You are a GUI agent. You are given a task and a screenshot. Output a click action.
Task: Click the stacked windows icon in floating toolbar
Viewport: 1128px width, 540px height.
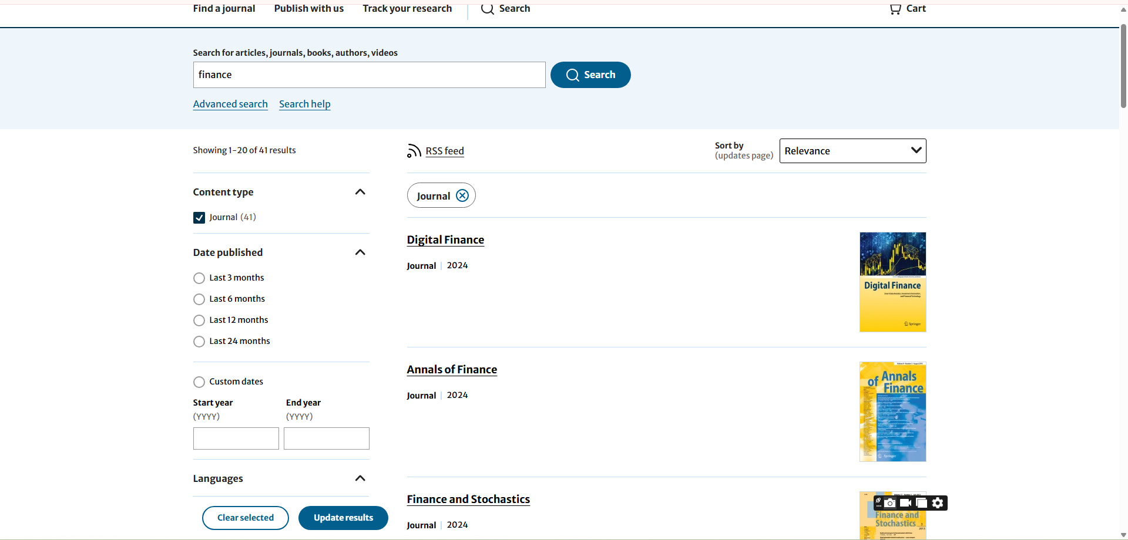[922, 503]
